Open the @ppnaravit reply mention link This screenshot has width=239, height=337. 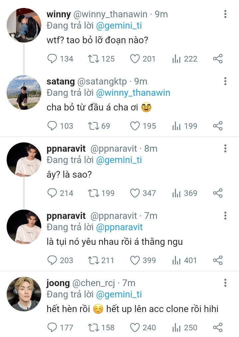coord(119,227)
